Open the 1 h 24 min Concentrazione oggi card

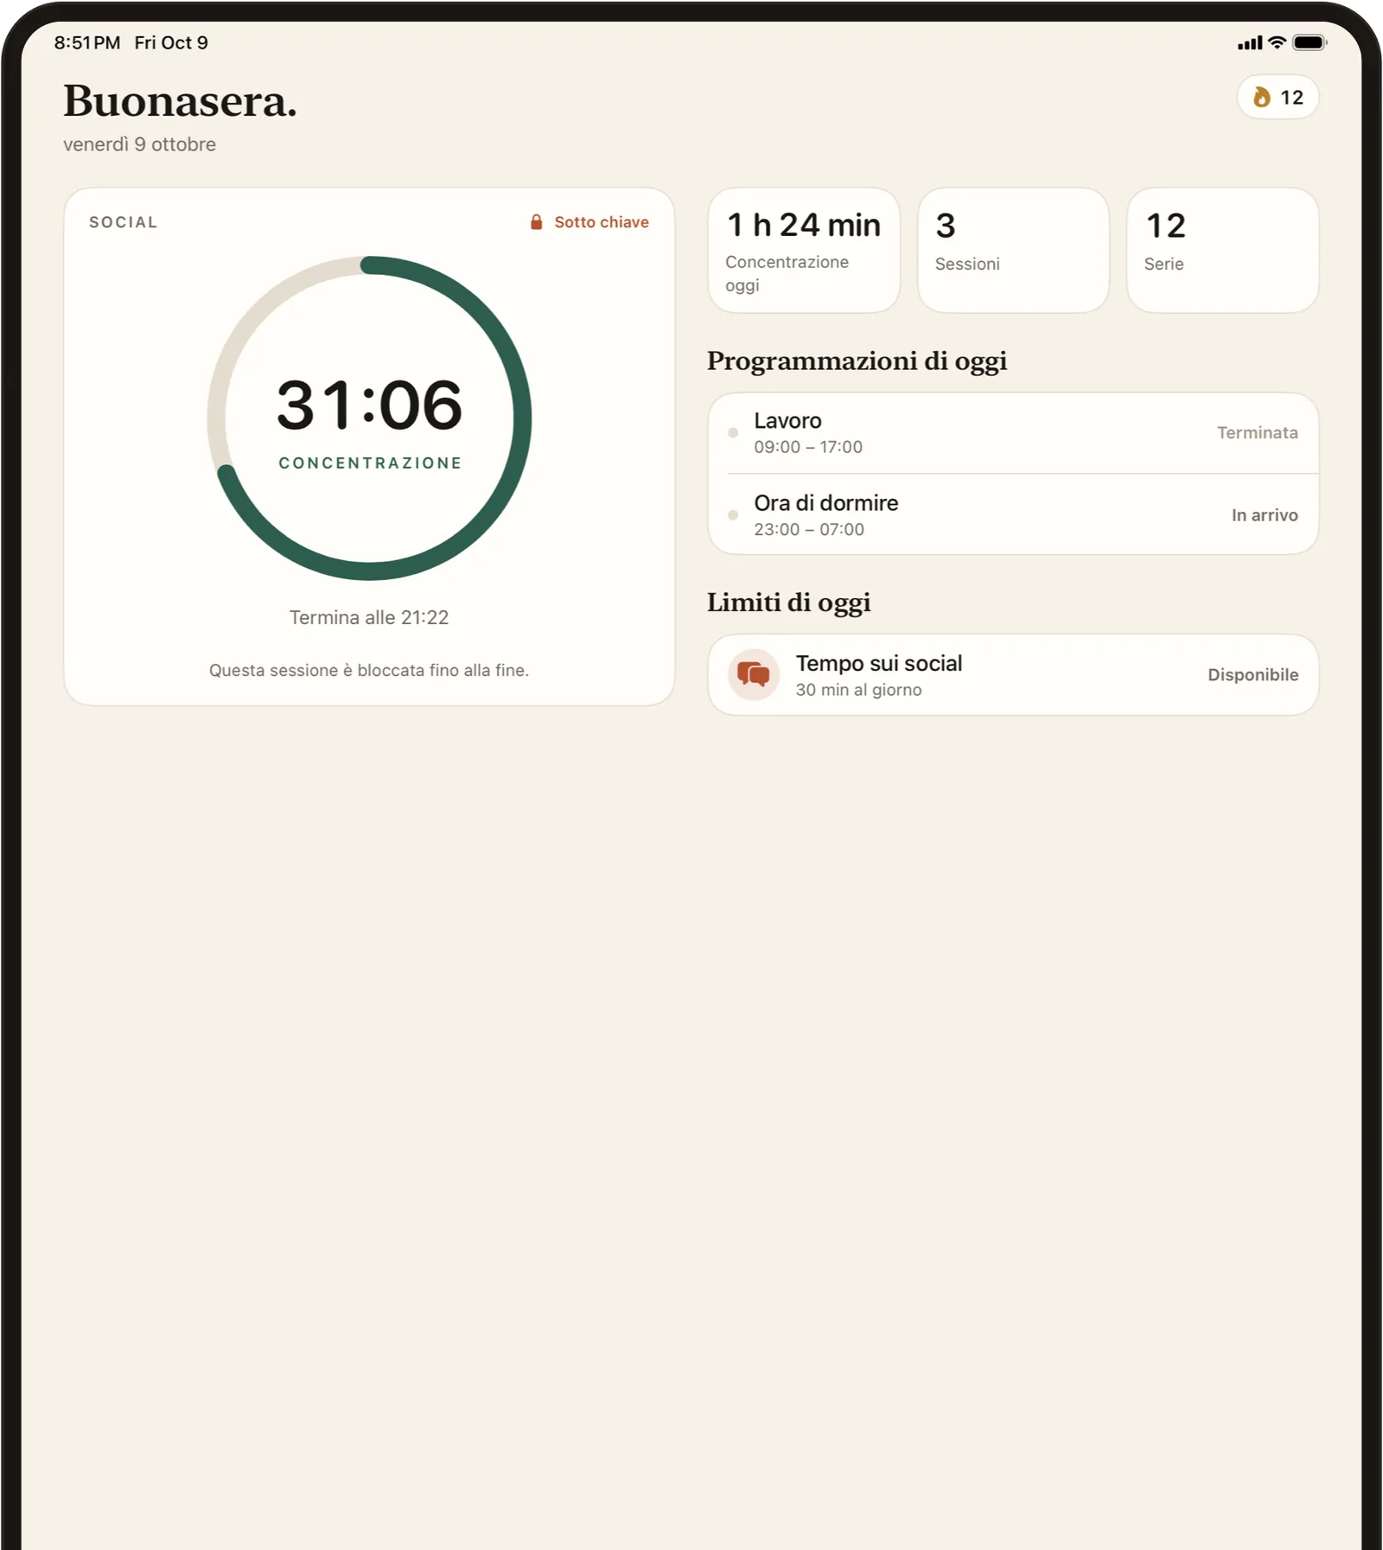(804, 251)
